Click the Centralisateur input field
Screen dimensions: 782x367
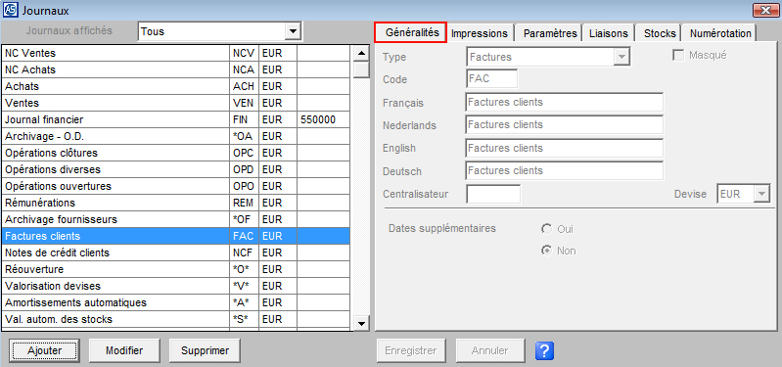[x=493, y=194]
